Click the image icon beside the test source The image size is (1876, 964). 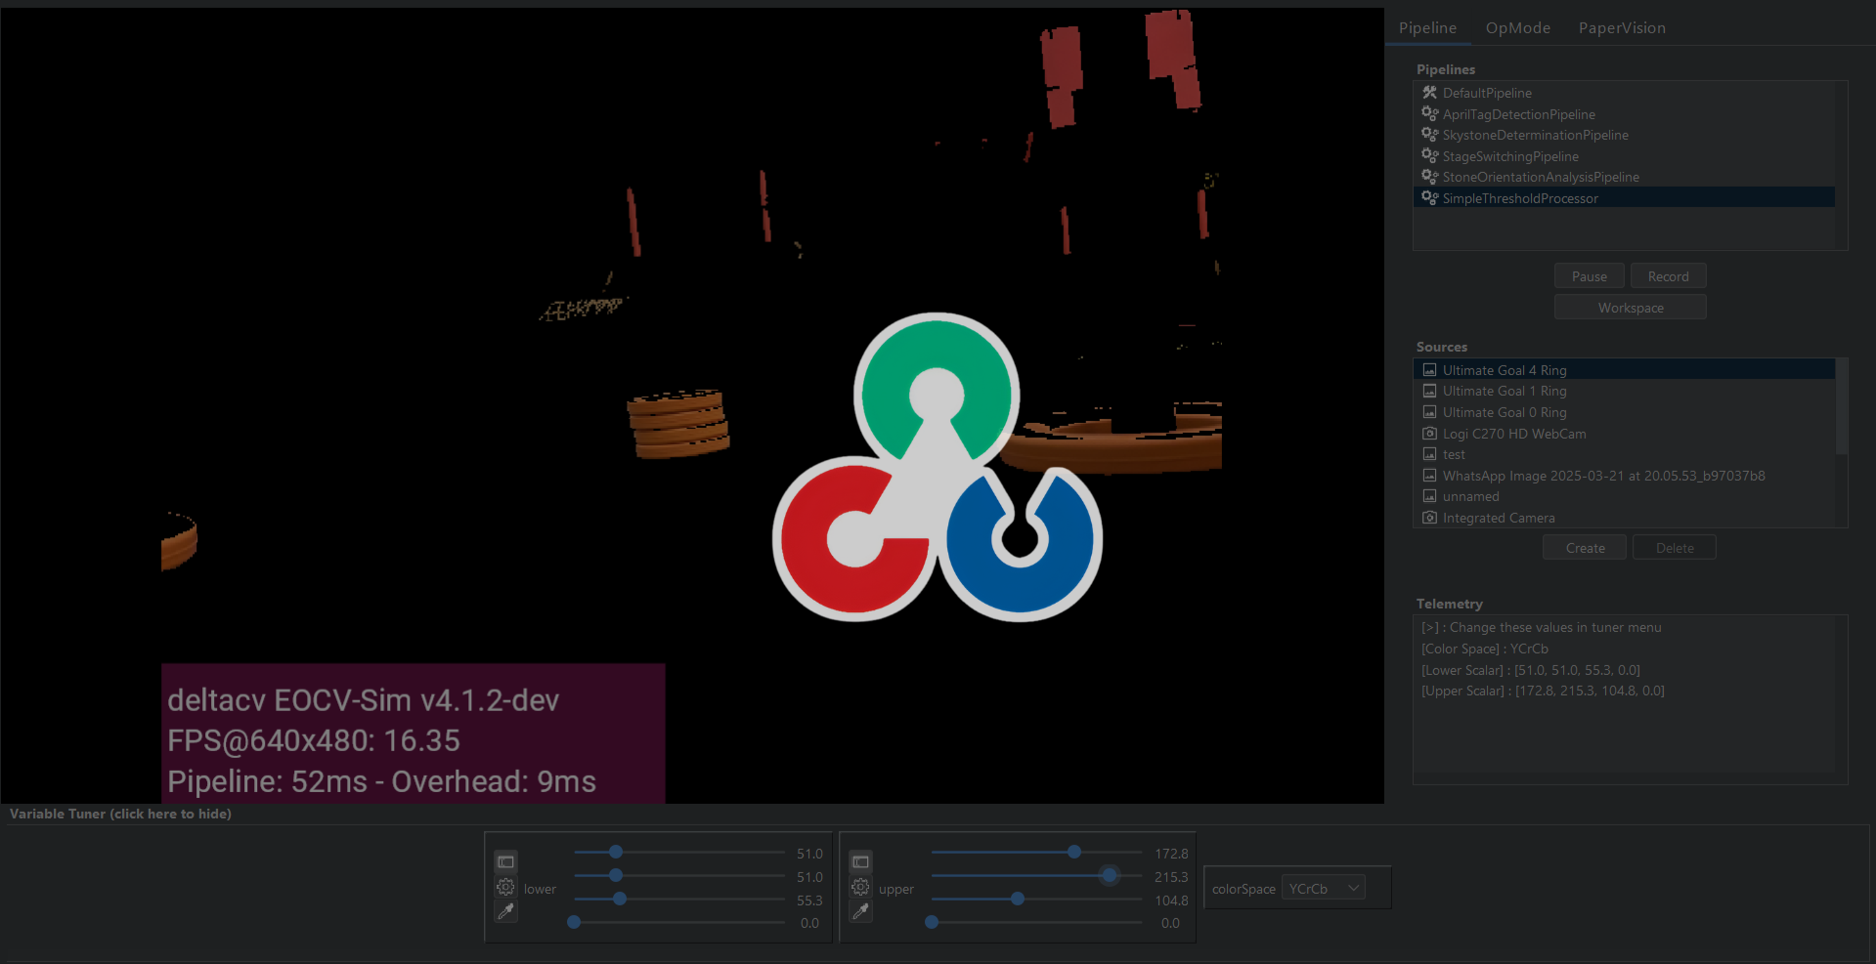click(x=1429, y=454)
